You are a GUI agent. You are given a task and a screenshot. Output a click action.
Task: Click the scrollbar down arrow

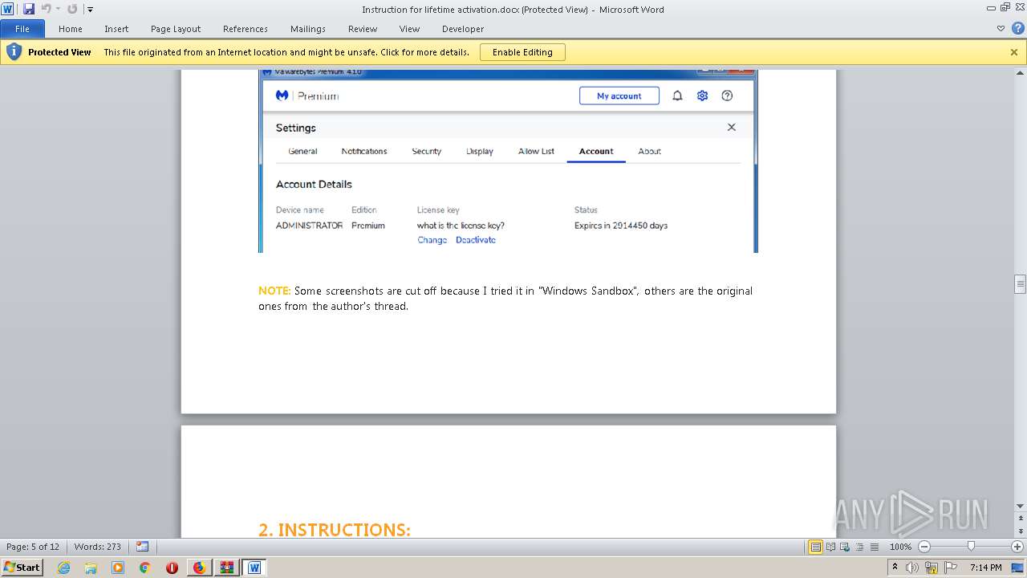[x=1021, y=505]
